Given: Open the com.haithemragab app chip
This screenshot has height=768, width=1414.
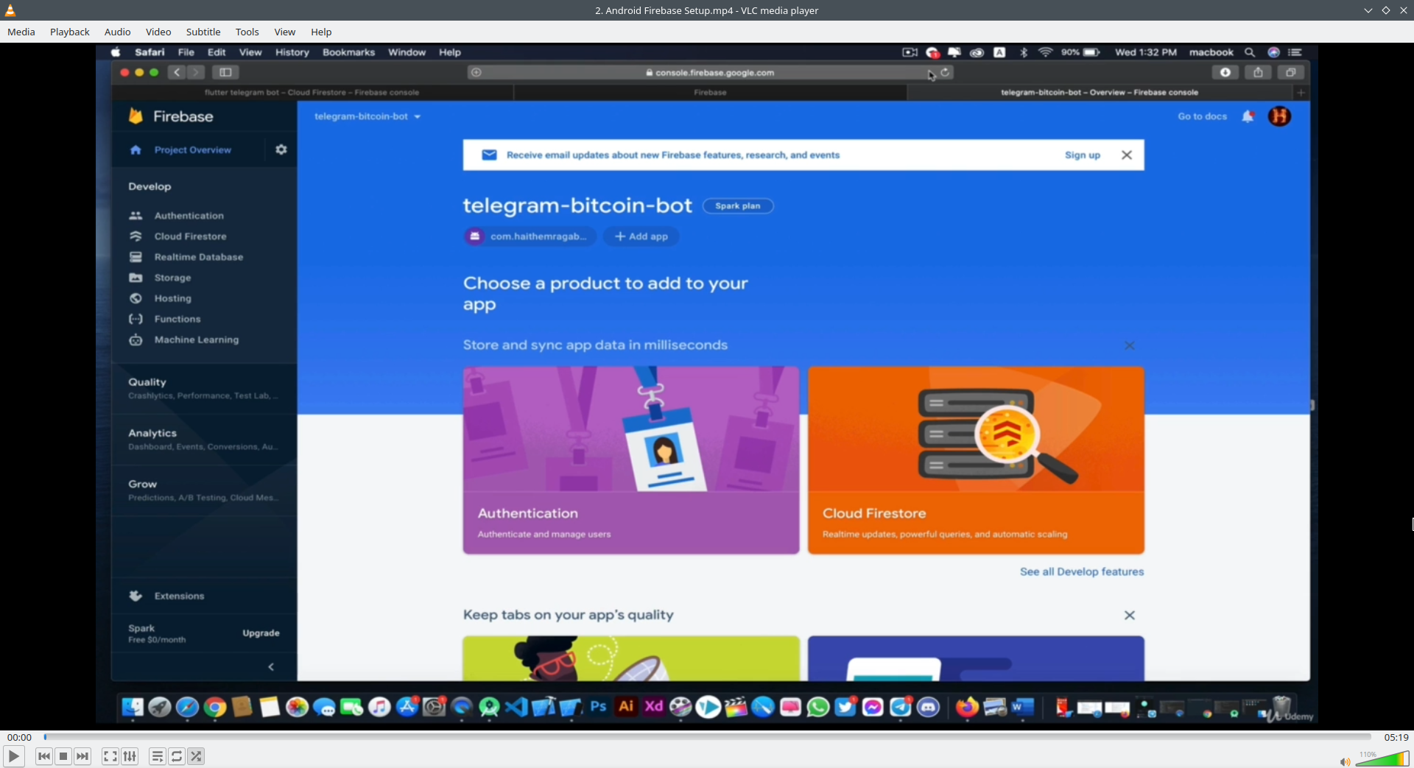Looking at the screenshot, I should click(530, 236).
